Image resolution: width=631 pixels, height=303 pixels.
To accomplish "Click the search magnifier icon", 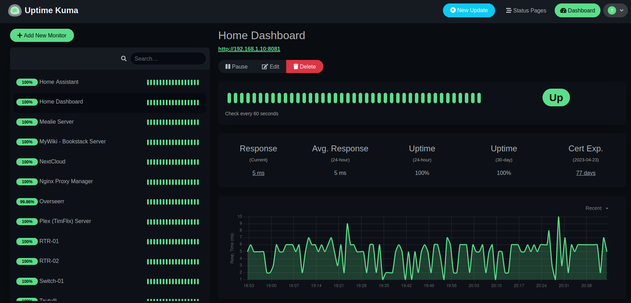I will click(123, 59).
